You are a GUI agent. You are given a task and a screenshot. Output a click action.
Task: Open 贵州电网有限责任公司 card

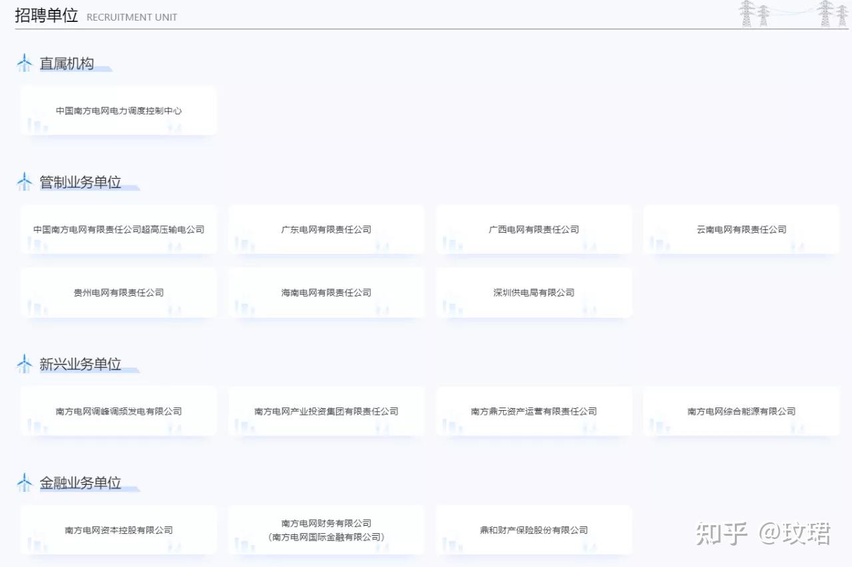pos(118,292)
